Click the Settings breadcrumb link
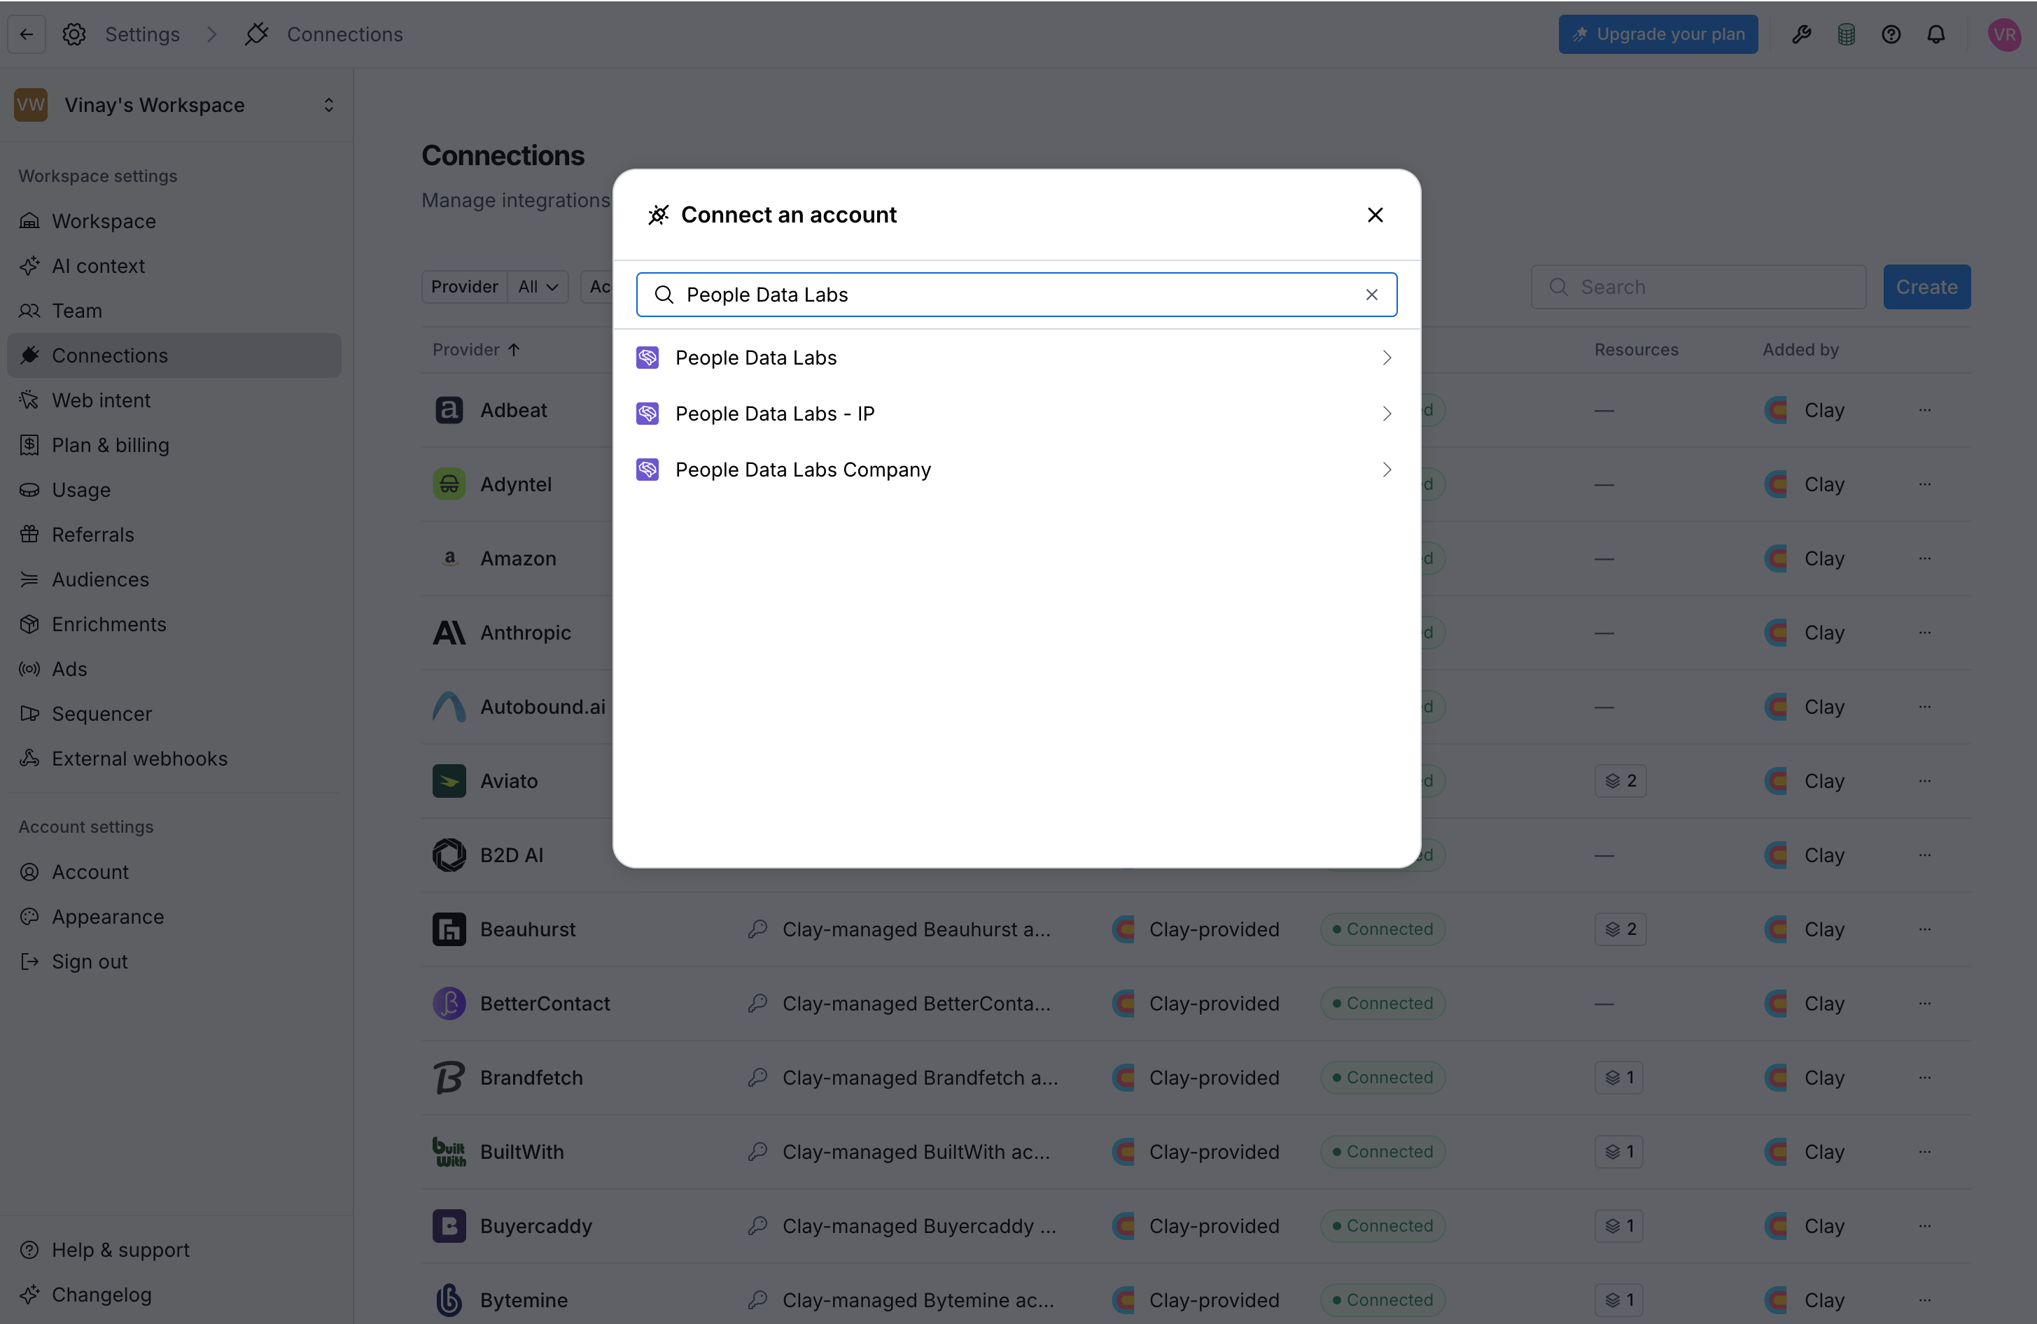2037x1324 pixels. tap(142, 34)
